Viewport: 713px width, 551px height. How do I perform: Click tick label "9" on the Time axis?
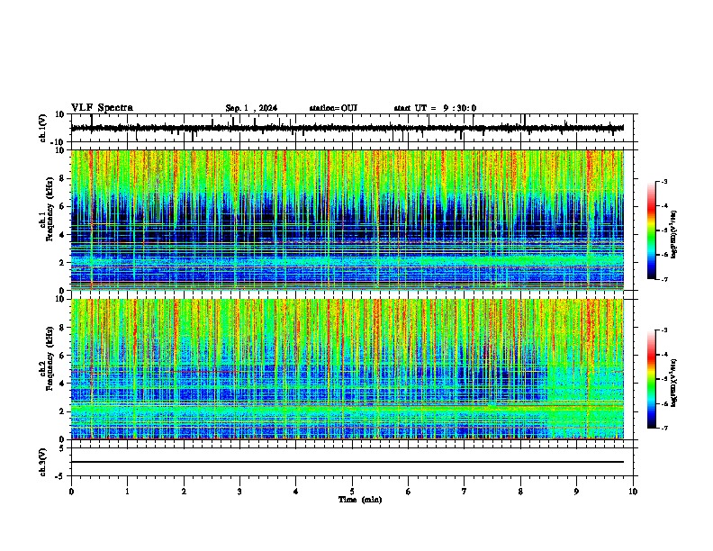(576, 492)
